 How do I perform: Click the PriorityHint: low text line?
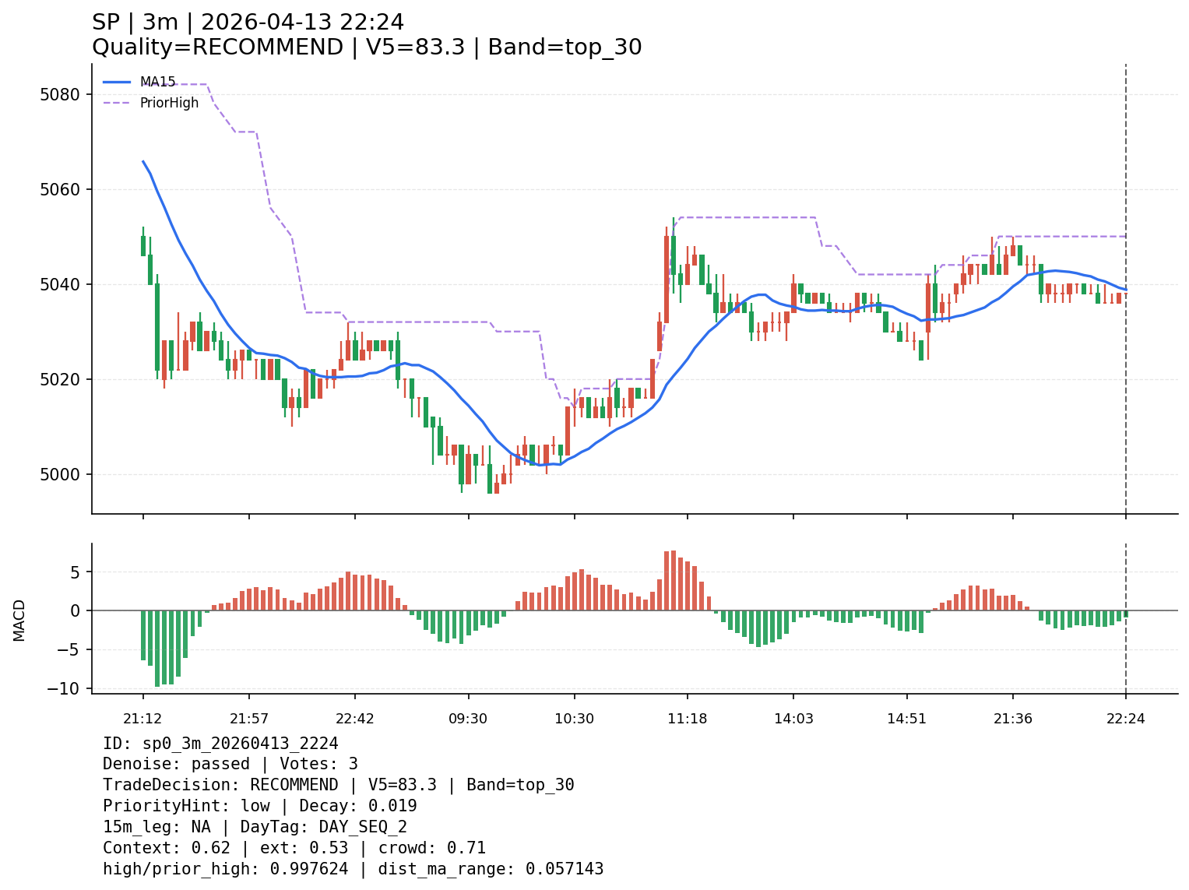coord(259,807)
